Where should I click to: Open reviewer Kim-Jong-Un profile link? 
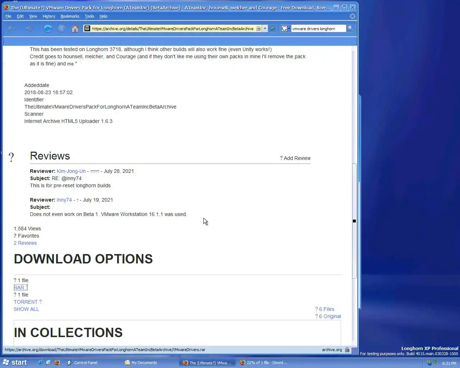tap(71, 171)
